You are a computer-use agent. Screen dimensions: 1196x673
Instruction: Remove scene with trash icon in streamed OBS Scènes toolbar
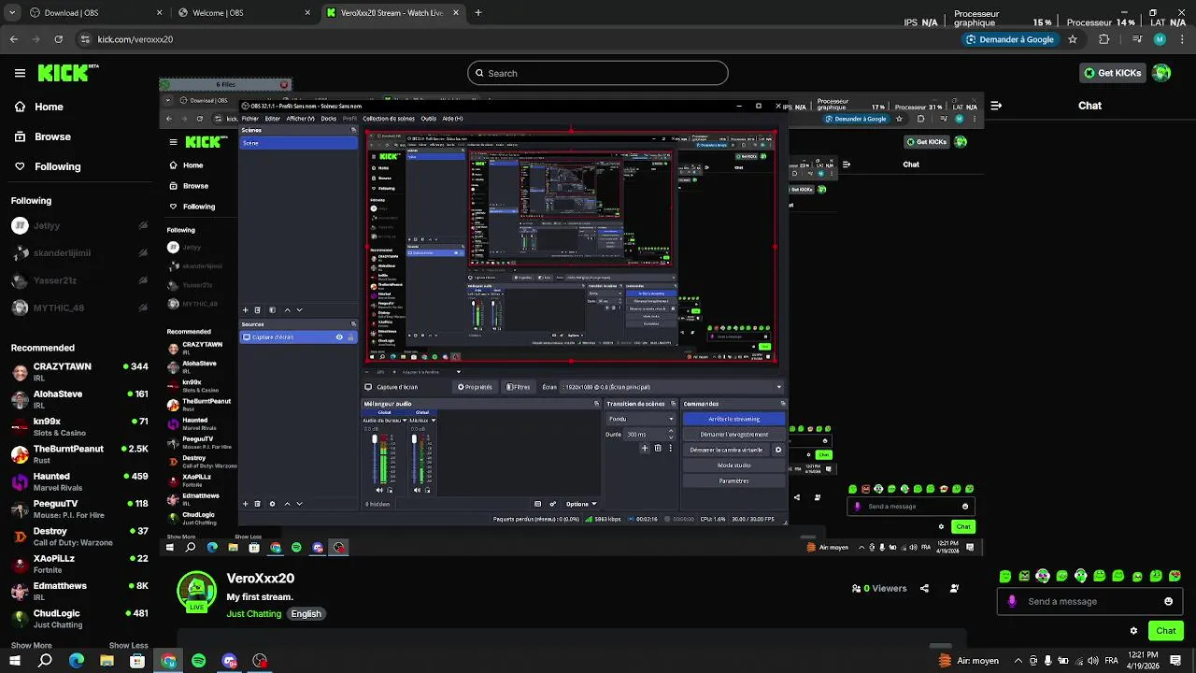coord(259,309)
